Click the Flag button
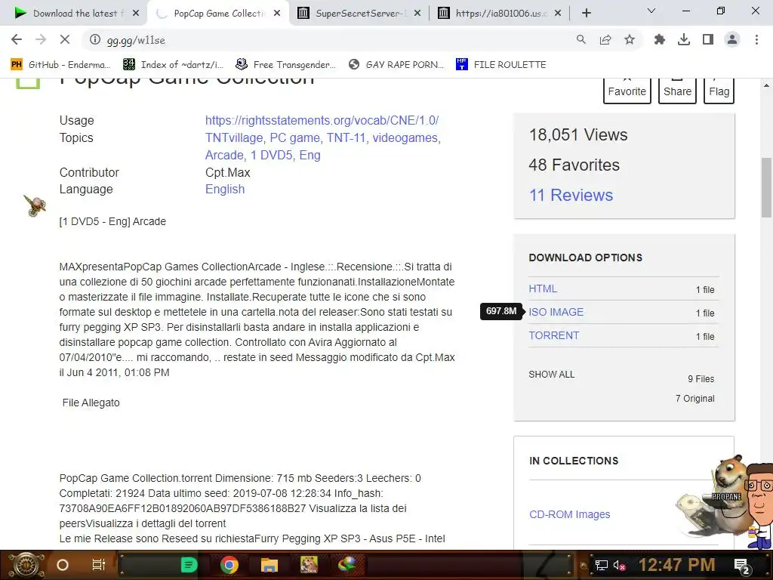The image size is (773, 580). pyautogui.click(x=719, y=91)
